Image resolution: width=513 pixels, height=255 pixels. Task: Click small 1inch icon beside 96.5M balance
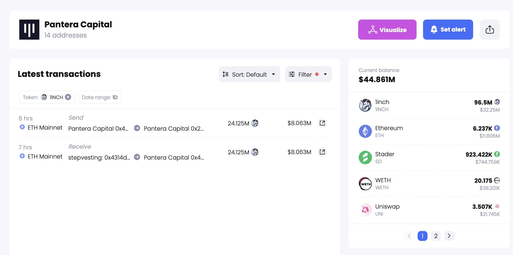coord(497,102)
